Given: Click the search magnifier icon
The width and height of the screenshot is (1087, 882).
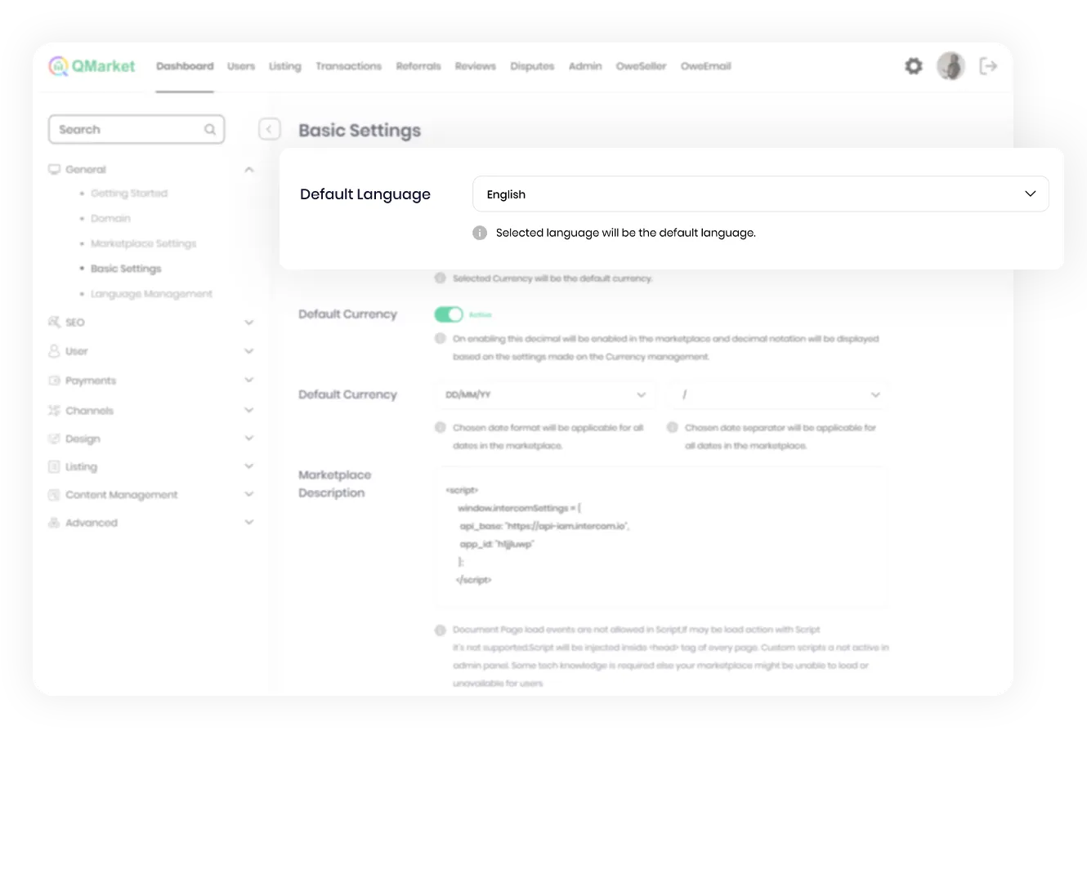Looking at the screenshot, I should point(210,130).
